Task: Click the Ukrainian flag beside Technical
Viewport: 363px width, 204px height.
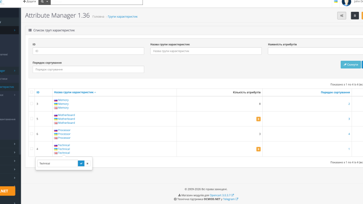Action: [x=55, y=149]
